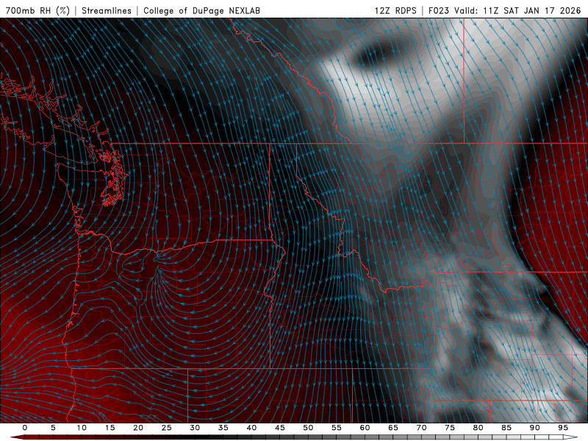Click the colorbar label "50"
The image size is (588, 441).
click(x=308, y=428)
